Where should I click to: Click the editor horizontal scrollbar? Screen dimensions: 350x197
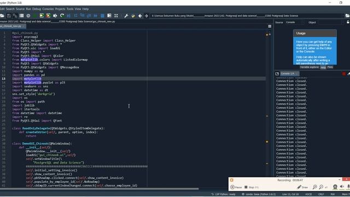click(99, 189)
